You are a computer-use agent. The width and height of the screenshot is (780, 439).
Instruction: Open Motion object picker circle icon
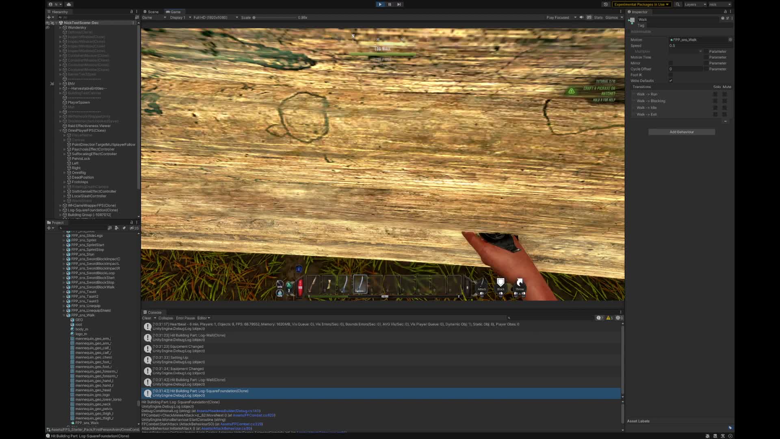(x=730, y=40)
